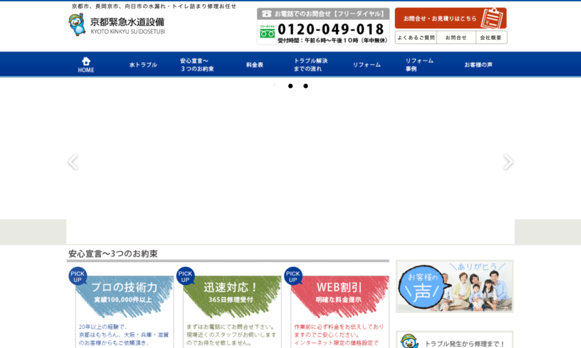Select the first slider pagination dot
This screenshot has width=581, height=348.
click(275, 86)
